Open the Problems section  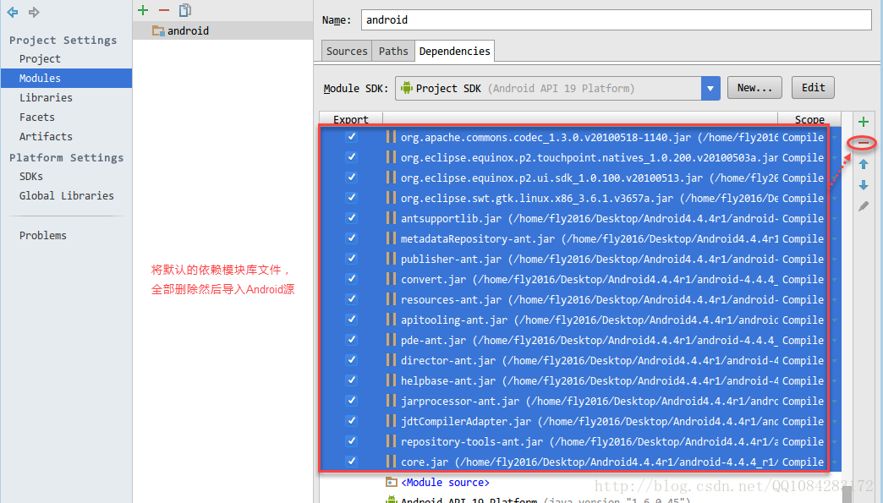43,235
